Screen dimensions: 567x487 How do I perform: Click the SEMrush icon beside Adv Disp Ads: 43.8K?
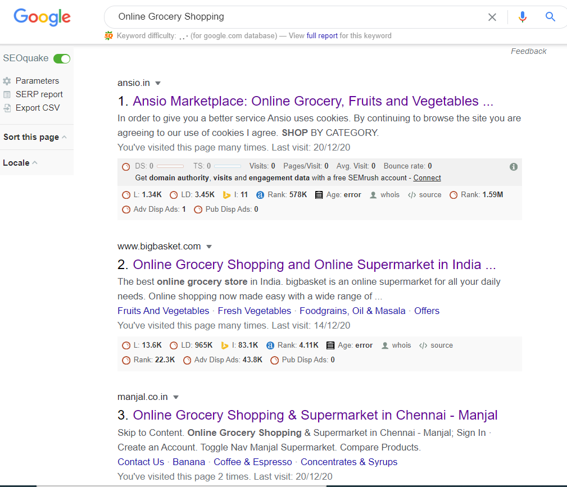click(187, 361)
